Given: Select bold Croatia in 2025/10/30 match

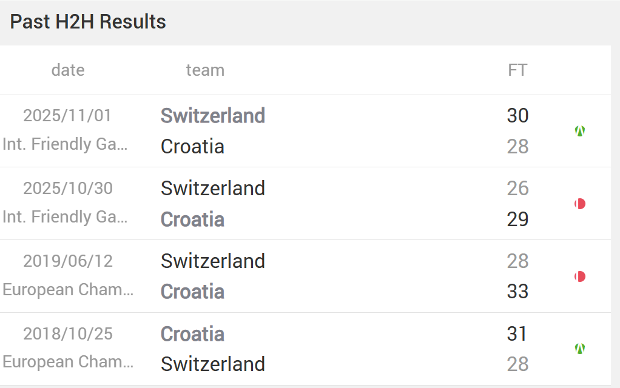Looking at the screenshot, I should (192, 219).
